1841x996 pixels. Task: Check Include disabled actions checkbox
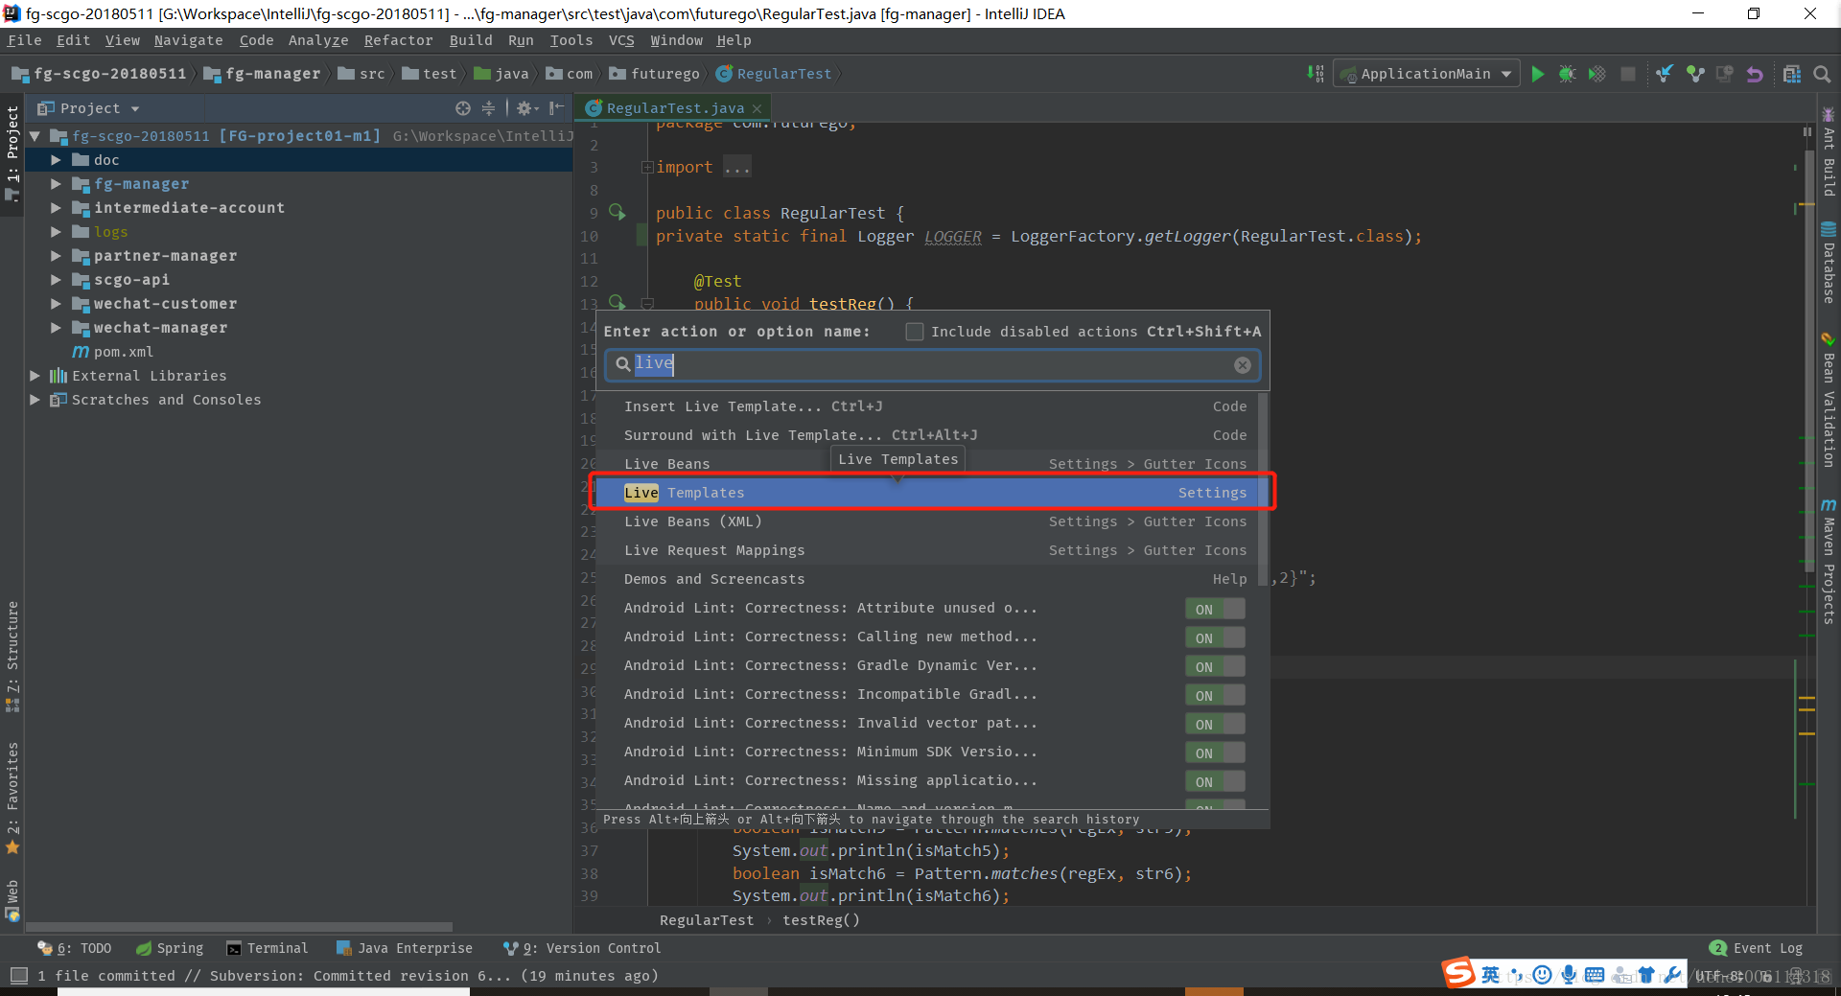(x=915, y=332)
